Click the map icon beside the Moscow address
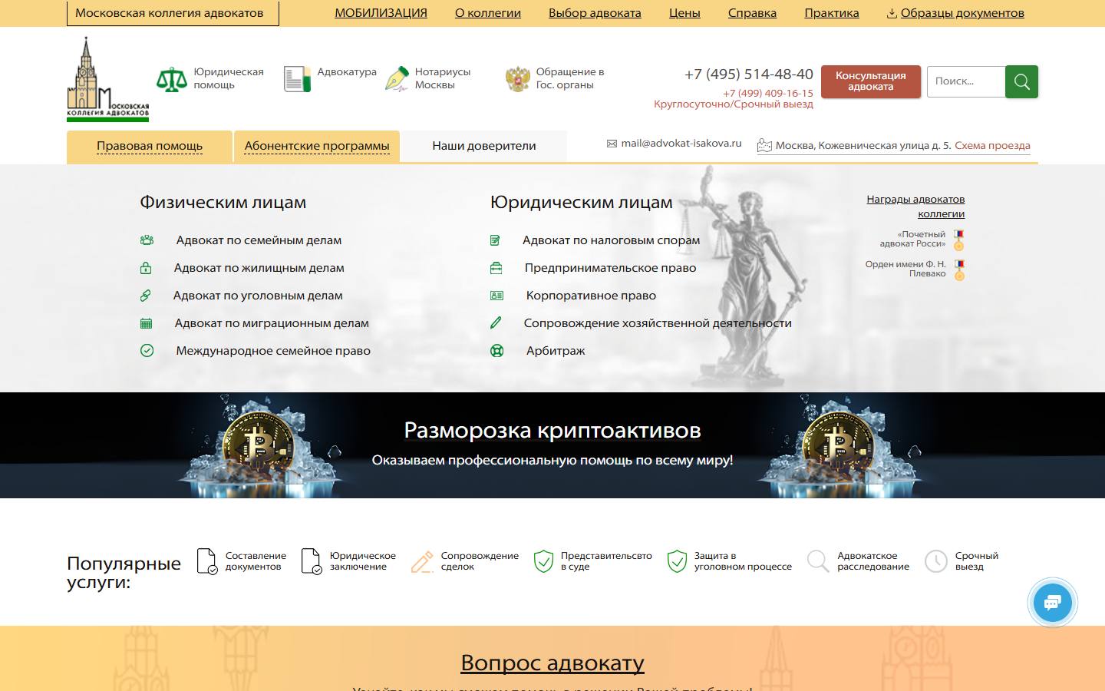1105x691 pixels. pos(764,146)
